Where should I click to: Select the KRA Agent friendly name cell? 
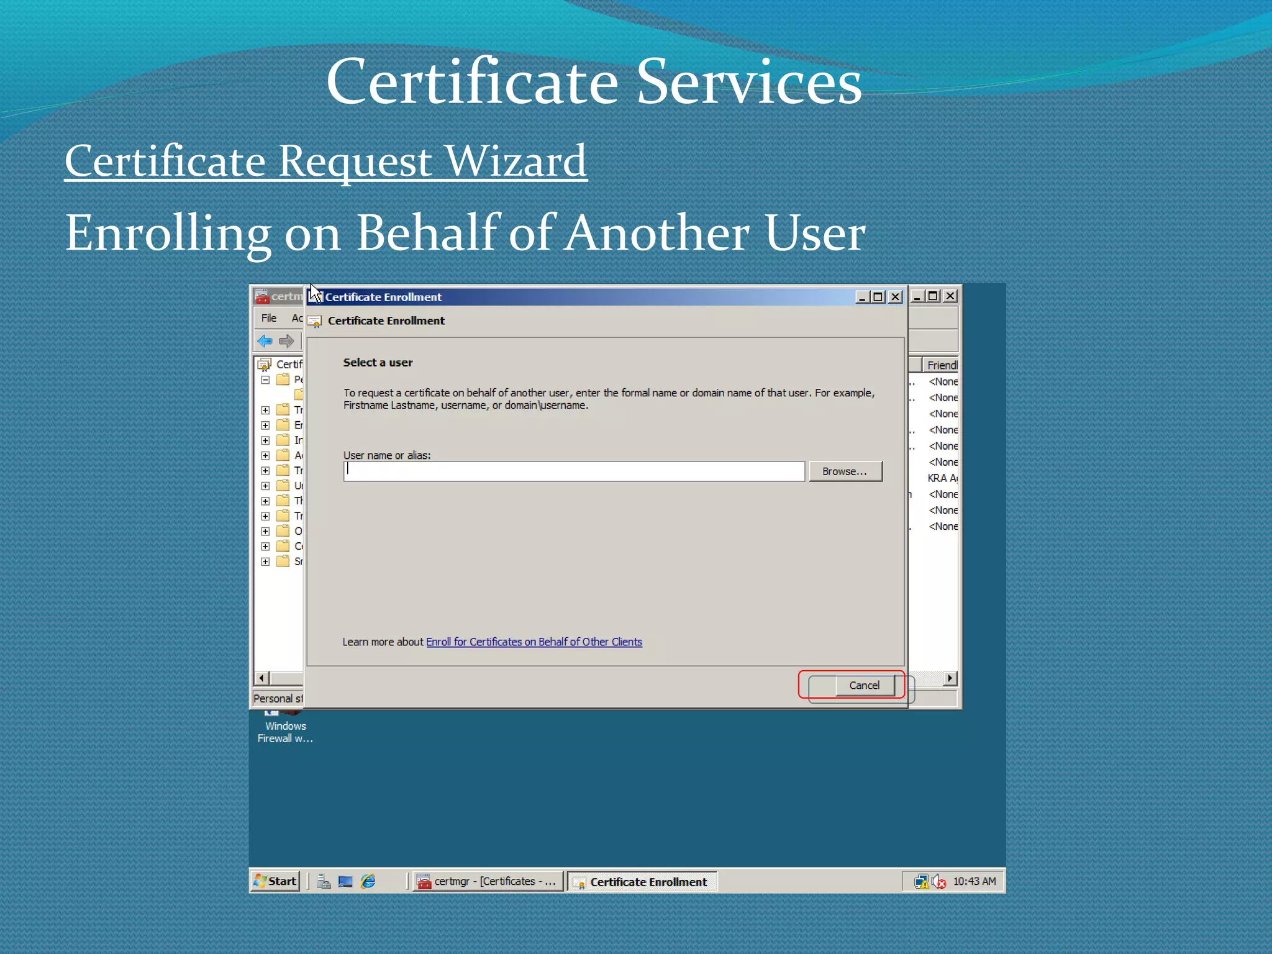[942, 478]
